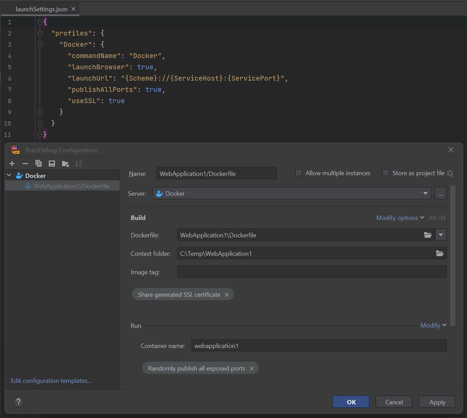467x418 pixels.
Task: Click the Apply button
Action: (x=437, y=402)
